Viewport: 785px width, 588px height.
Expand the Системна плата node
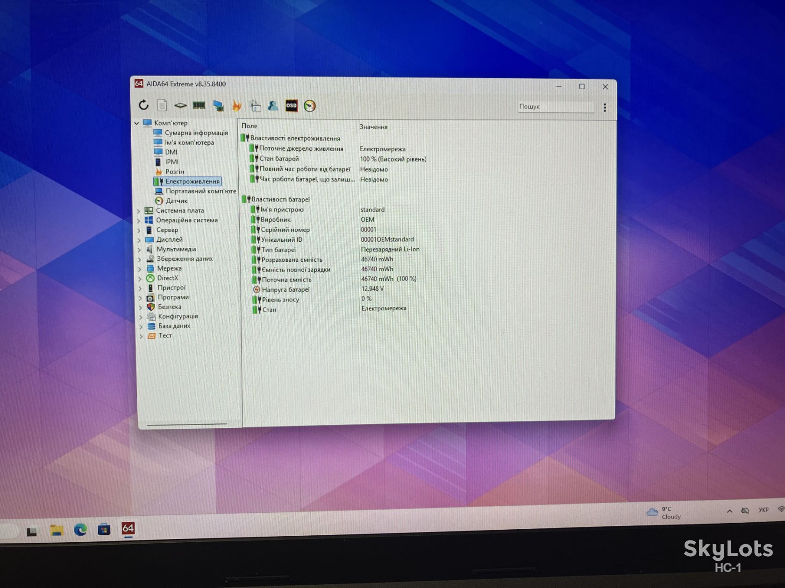(138, 211)
